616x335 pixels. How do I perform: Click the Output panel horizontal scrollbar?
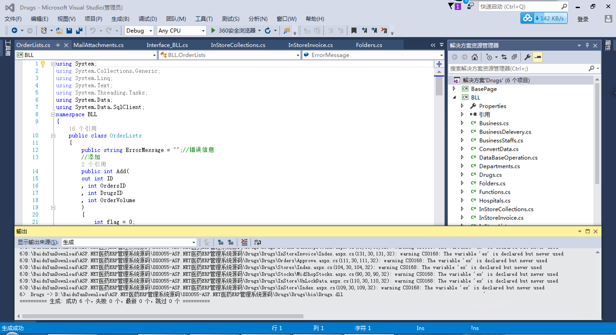(x=163, y=316)
